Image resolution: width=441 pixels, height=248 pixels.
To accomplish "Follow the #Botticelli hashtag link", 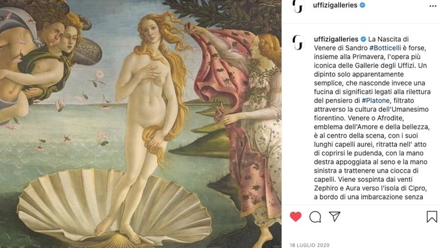I will click(x=385, y=48).
